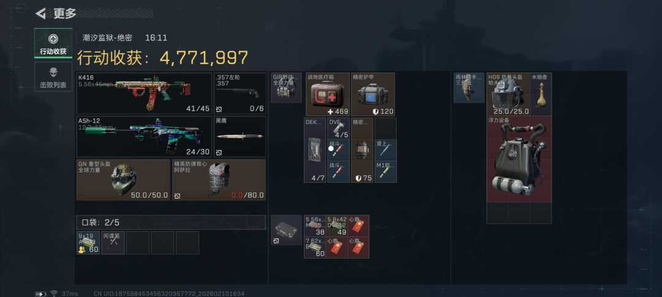Click the .357左轮 revolver slot
Image resolution: width=662 pixels, height=297 pixels.
tap(240, 93)
